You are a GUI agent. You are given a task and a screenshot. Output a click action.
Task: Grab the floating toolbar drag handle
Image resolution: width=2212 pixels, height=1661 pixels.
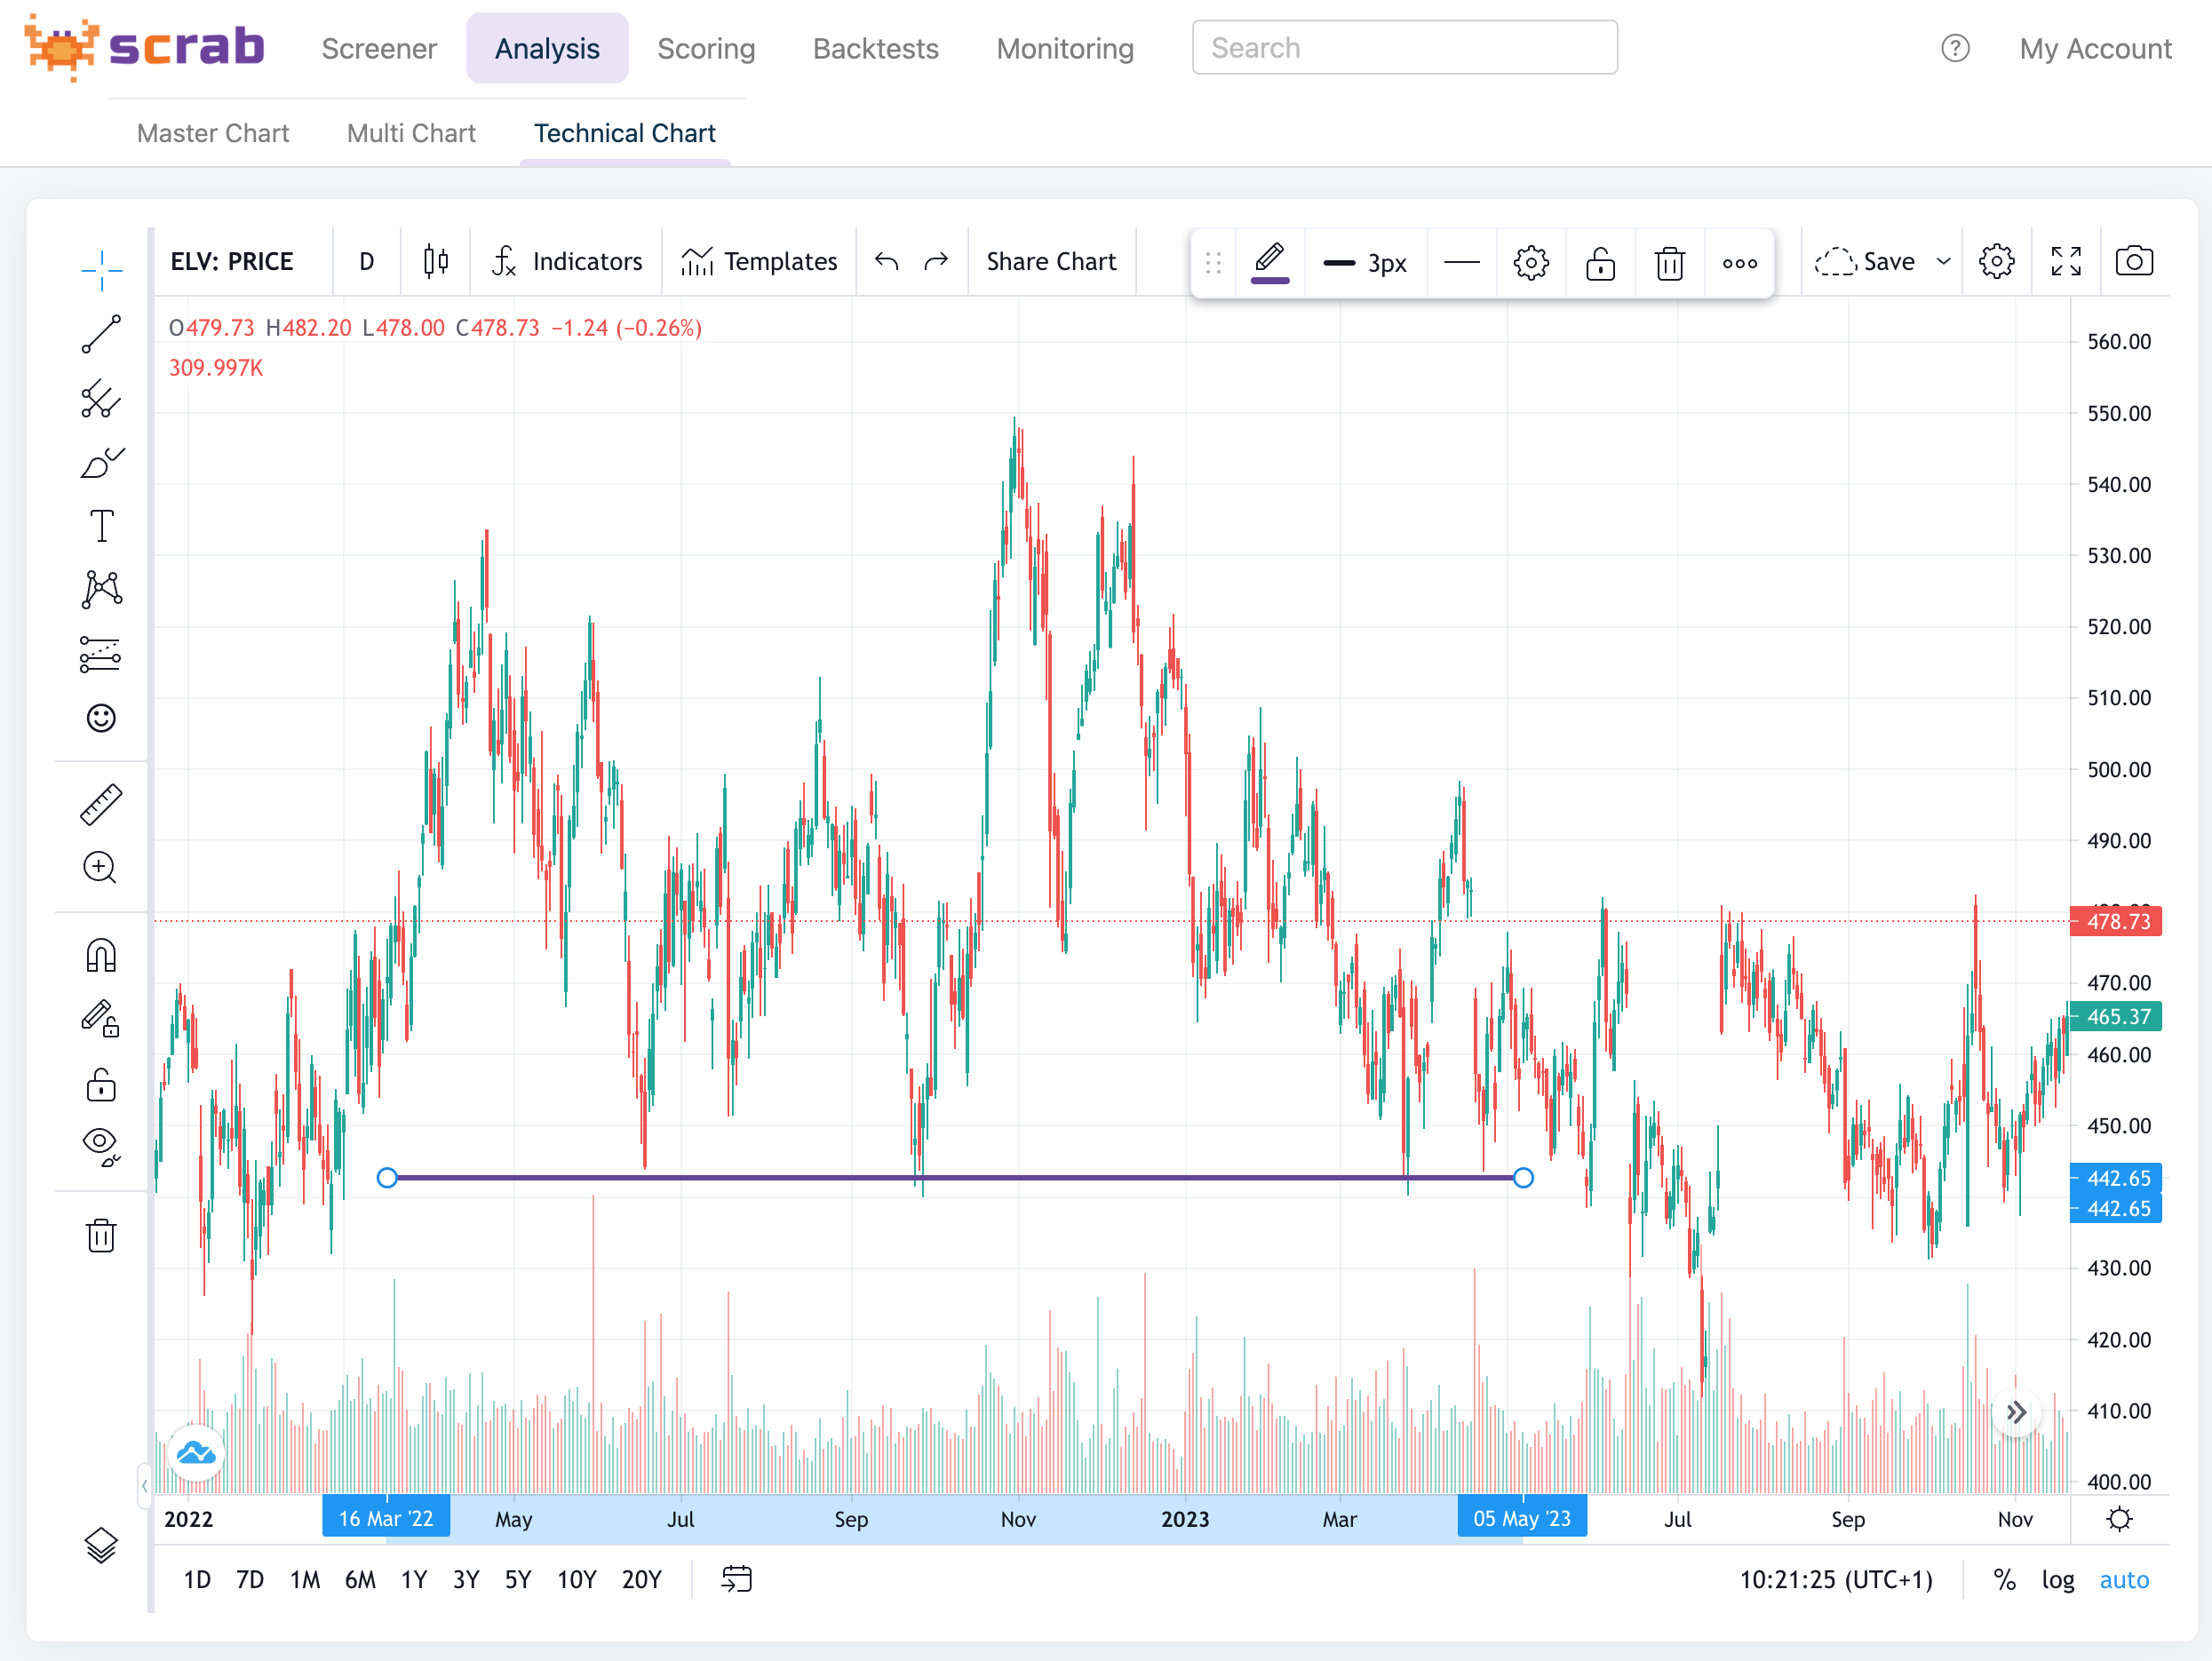pyautogui.click(x=1213, y=263)
